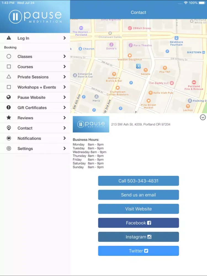Tap the Pine Street Market map marker

pos(148,101)
